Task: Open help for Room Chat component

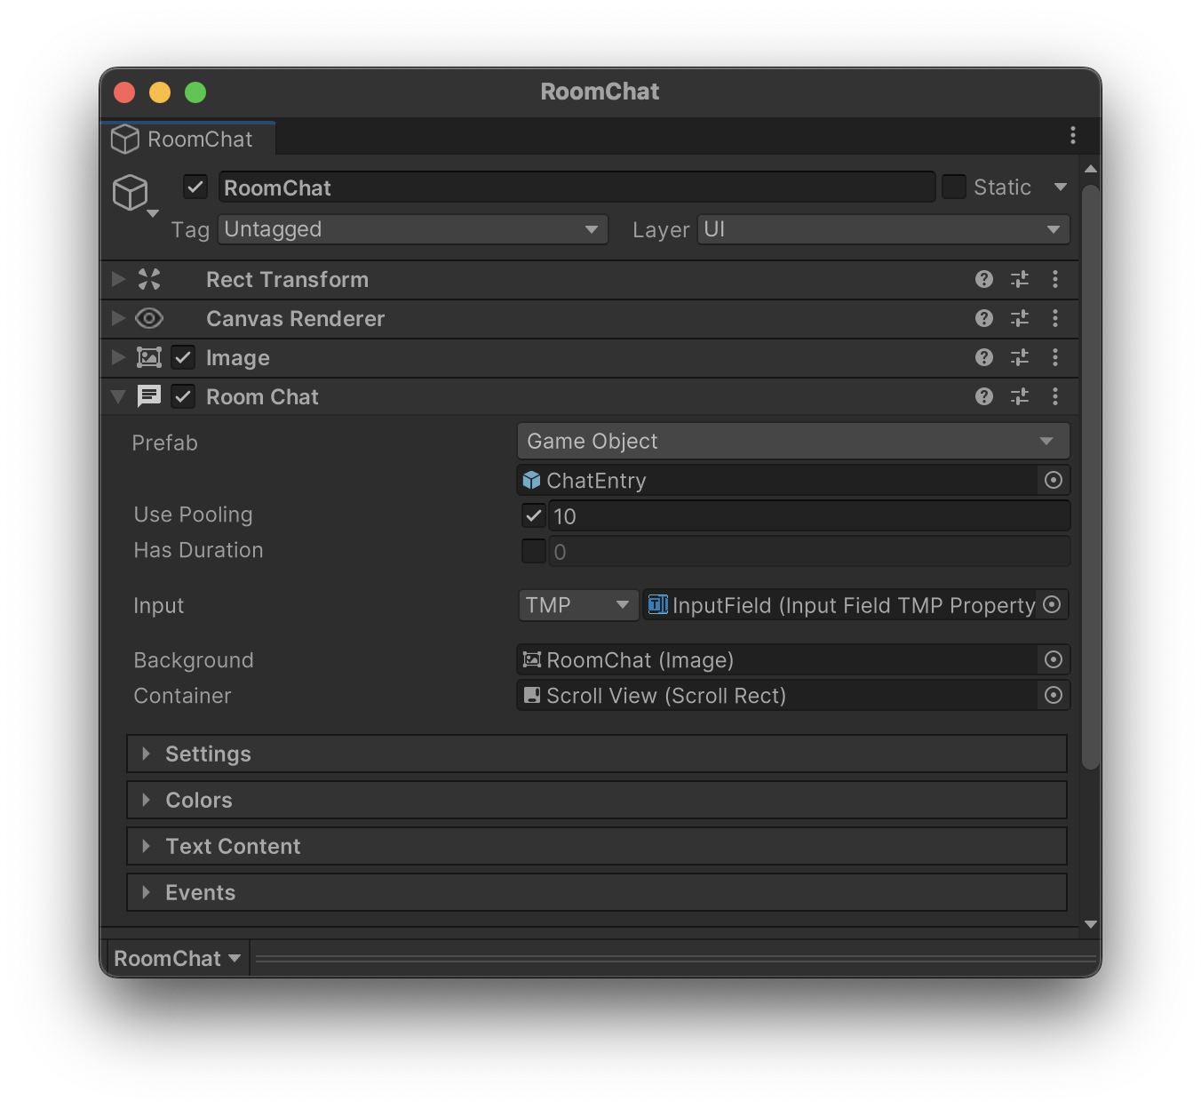Action: click(x=983, y=397)
